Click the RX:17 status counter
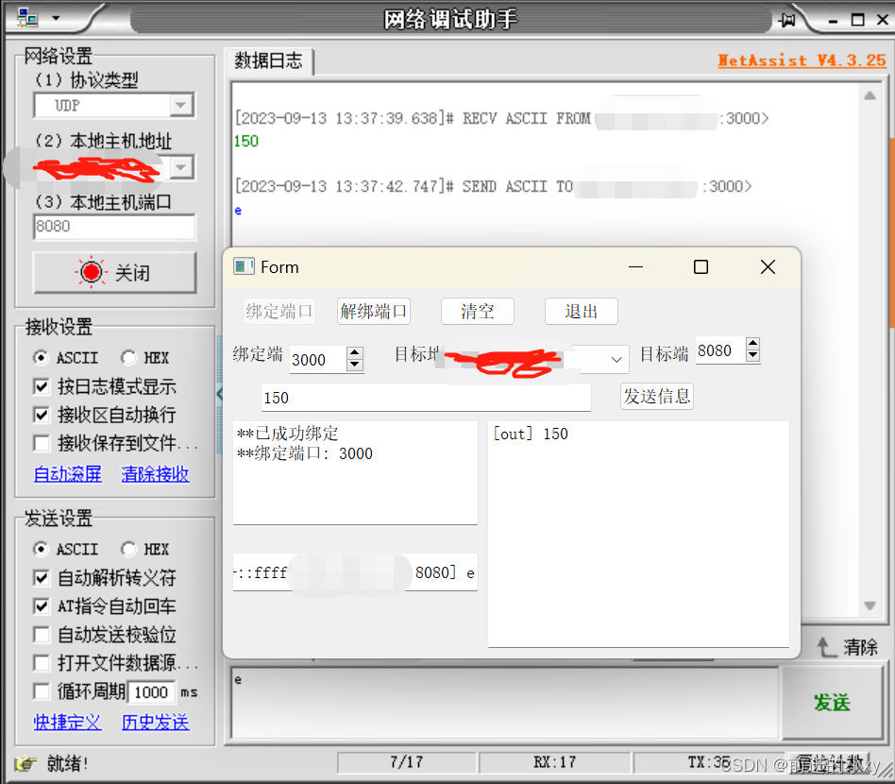 pyautogui.click(x=555, y=762)
